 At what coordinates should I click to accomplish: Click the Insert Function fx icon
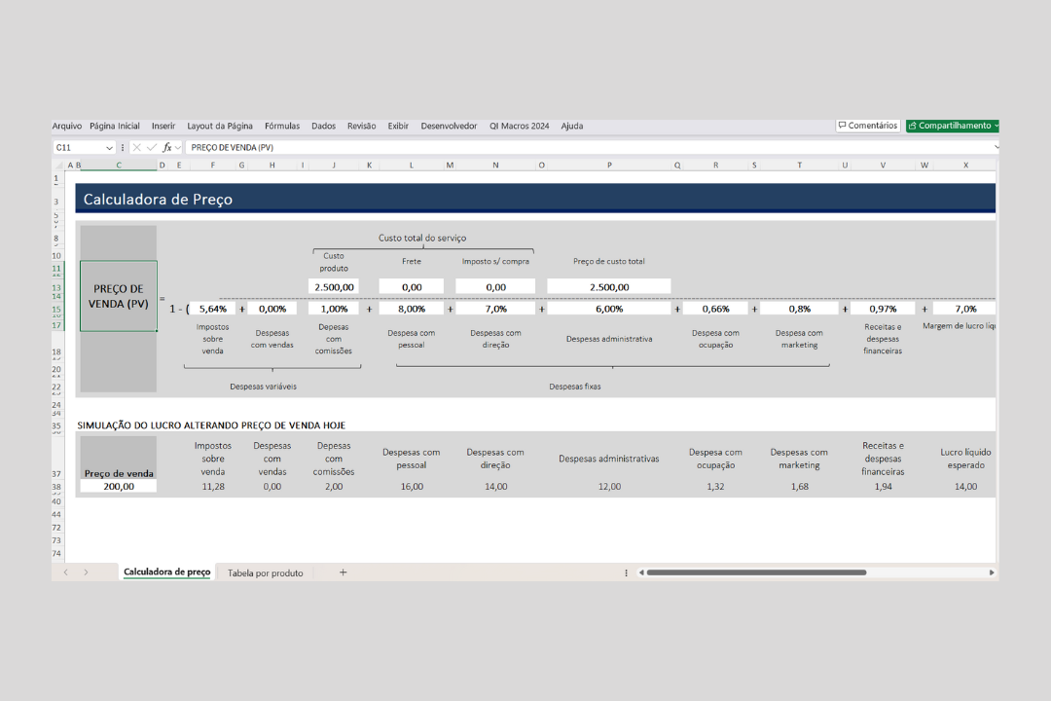(x=167, y=147)
